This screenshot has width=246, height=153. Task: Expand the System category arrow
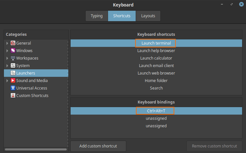click(7, 65)
